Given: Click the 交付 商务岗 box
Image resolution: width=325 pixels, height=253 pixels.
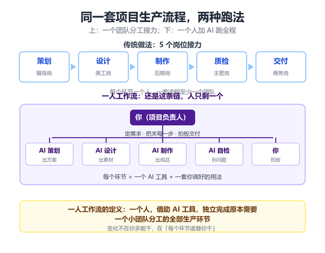Looking at the screenshot, I should (281, 67).
